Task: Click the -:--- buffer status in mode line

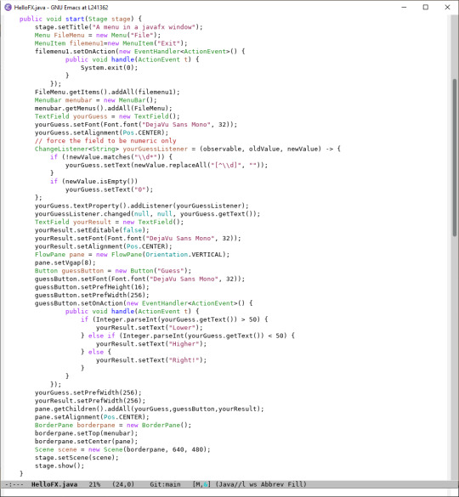Action: [14, 484]
